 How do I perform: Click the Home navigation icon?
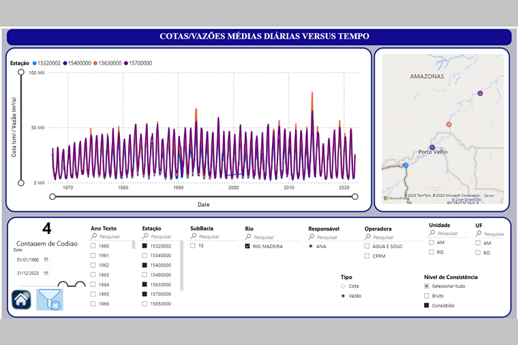[x=20, y=299]
